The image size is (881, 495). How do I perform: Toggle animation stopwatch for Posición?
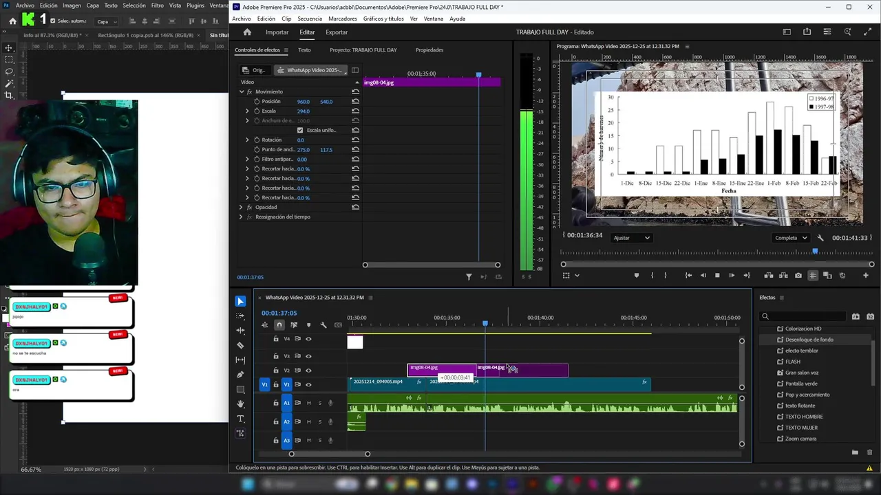tap(257, 101)
